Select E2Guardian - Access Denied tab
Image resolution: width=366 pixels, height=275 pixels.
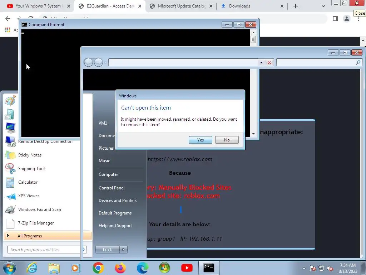(x=110, y=6)
